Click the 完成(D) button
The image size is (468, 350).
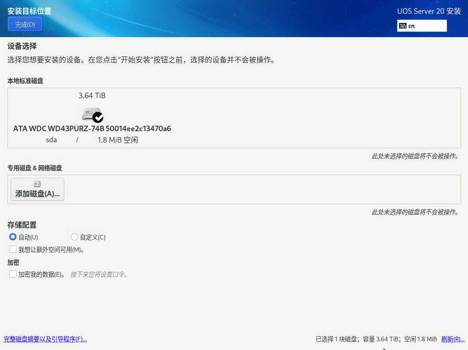pyautogui.click(x=25, y=24)
